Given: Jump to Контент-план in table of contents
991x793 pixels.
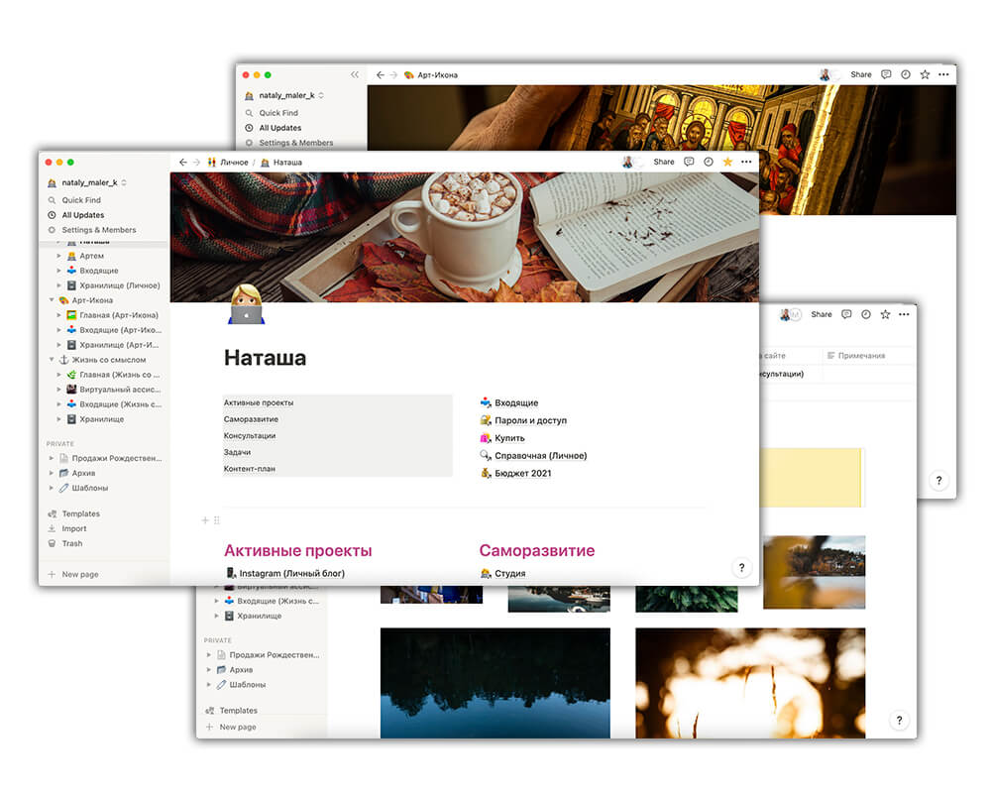Looking at the screenshot, I should pos(250,469).
